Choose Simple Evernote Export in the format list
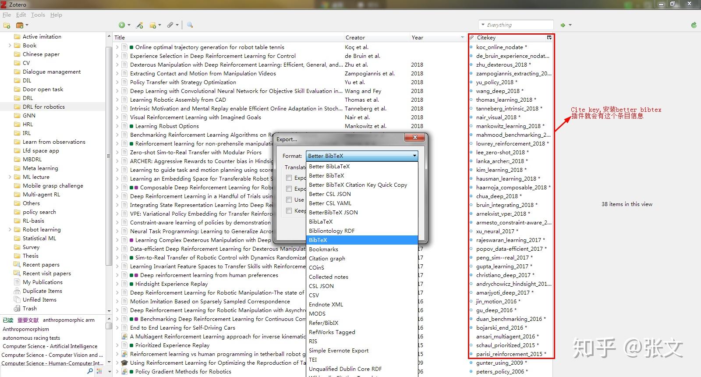This screenshot has width=701, height=377. 362,351
